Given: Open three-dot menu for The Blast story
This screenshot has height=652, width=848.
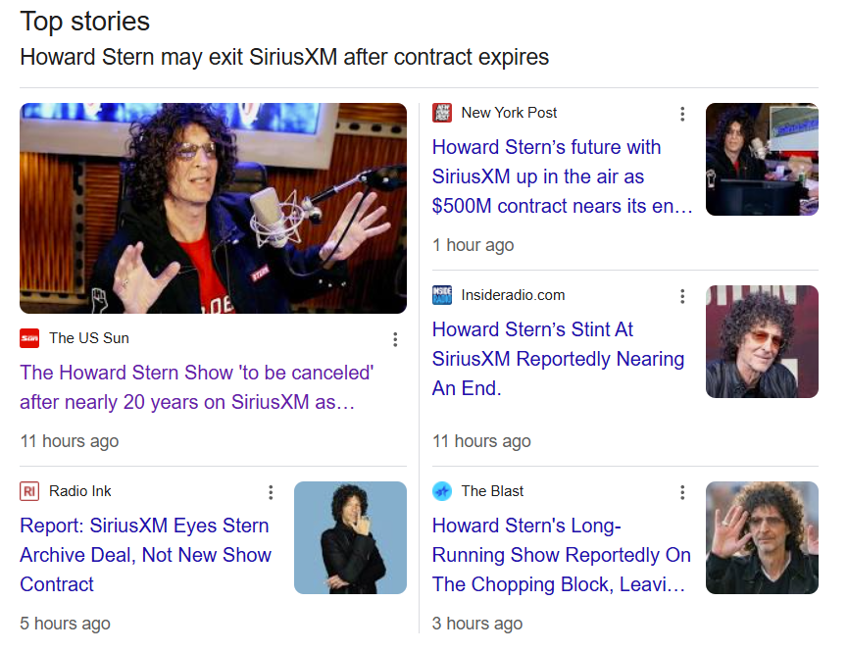Looking at the screenshot, I should point(682,492).
